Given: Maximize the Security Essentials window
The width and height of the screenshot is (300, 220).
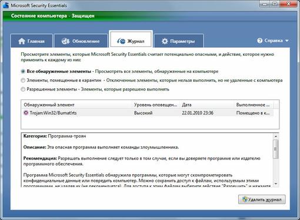Looking at the screenshot, I should (275, 4).
